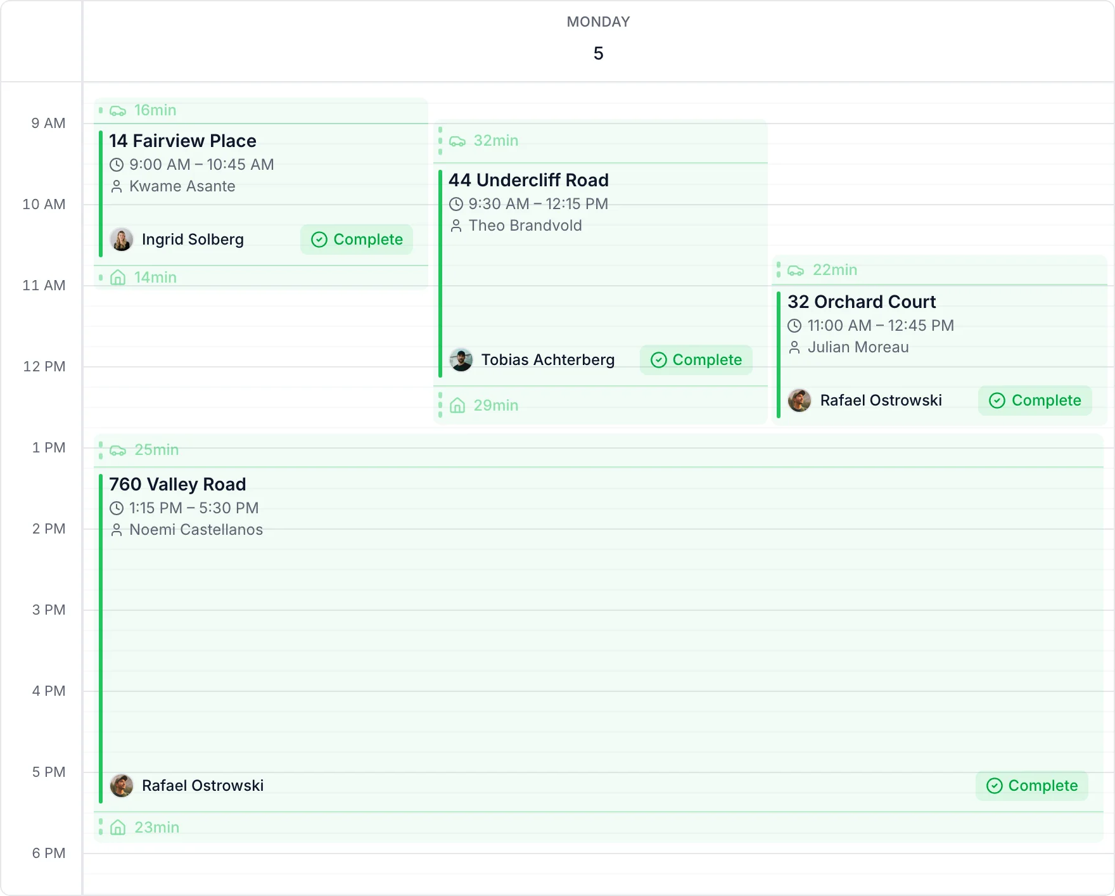The width and height of the screenshot is (1115, 896).
Task: Click the home icon beside 29min return
Action: coord(457,406)
